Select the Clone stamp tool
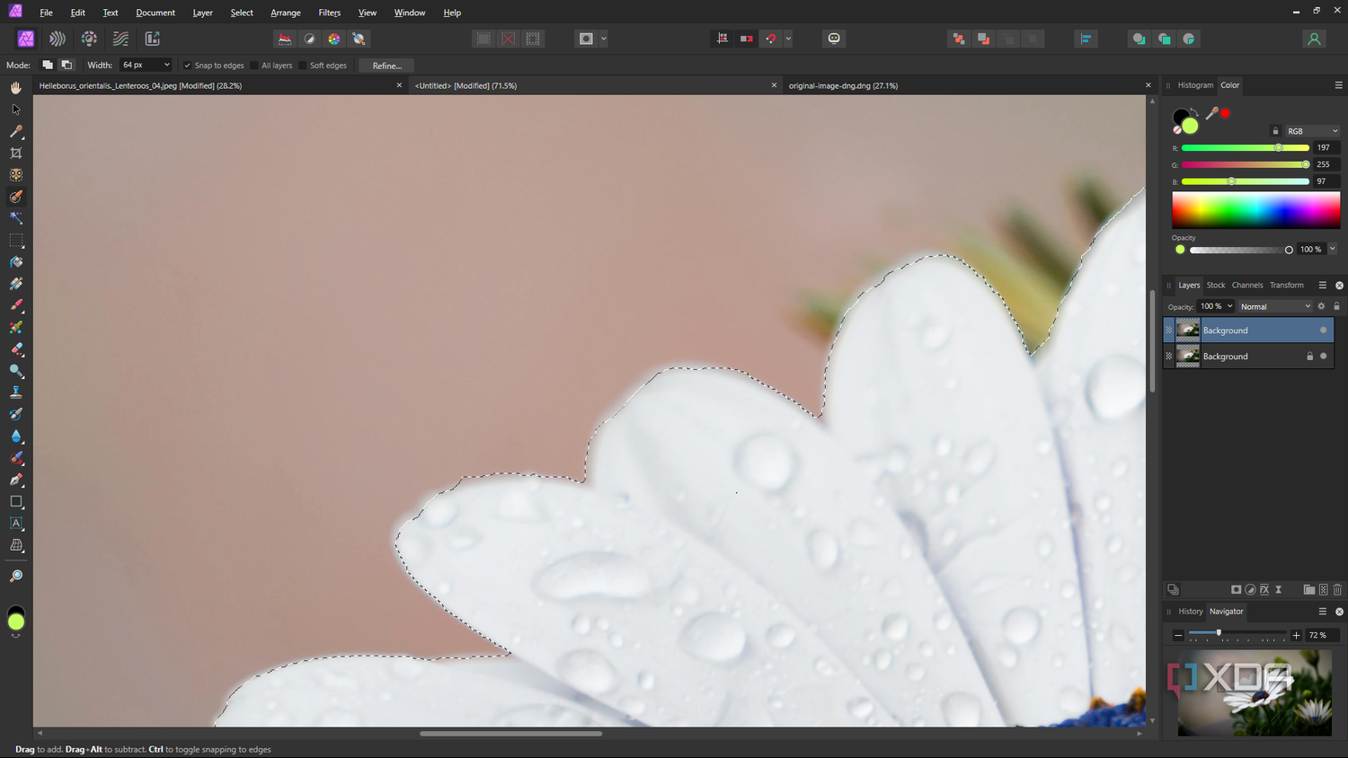This screenshot has width=1348, height=758. [16, 392]
